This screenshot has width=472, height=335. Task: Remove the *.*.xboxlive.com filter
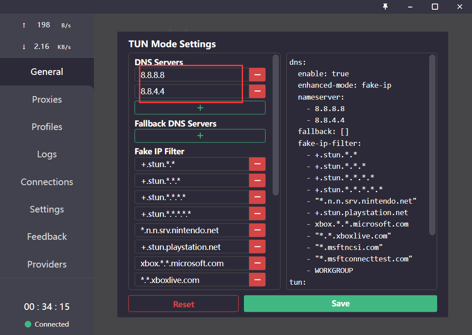pyautogui.click(x=257, y=279)
